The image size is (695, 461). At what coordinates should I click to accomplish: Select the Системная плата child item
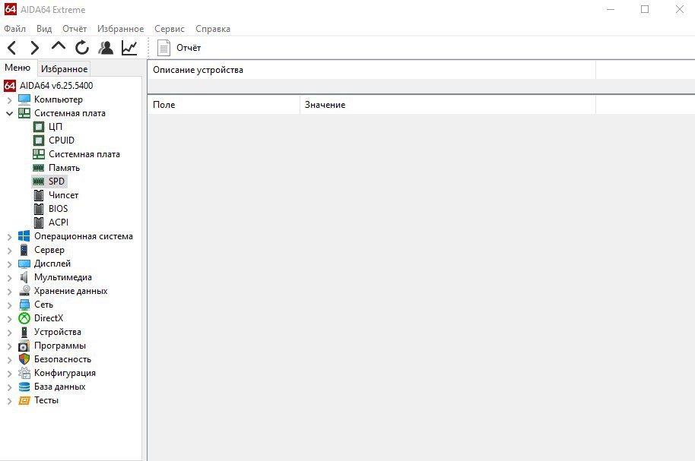[84, 154]
